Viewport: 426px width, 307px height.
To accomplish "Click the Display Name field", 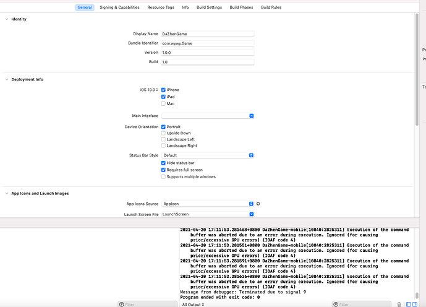I will pos(208,34).
